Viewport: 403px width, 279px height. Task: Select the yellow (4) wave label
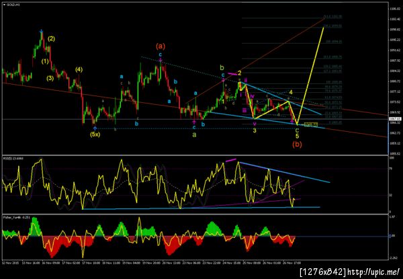(x=79, y=69)
